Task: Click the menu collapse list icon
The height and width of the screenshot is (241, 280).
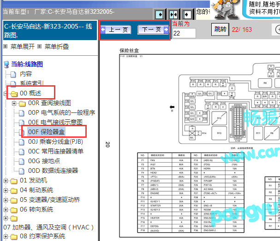Action: click(40, 47)
